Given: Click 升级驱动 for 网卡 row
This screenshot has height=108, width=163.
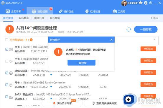Looking at the screenshot, I should point(148,84).
